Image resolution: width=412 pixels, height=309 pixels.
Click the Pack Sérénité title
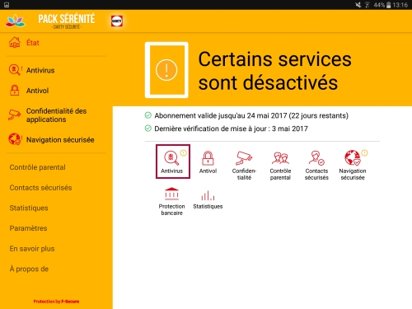(67, 19)
